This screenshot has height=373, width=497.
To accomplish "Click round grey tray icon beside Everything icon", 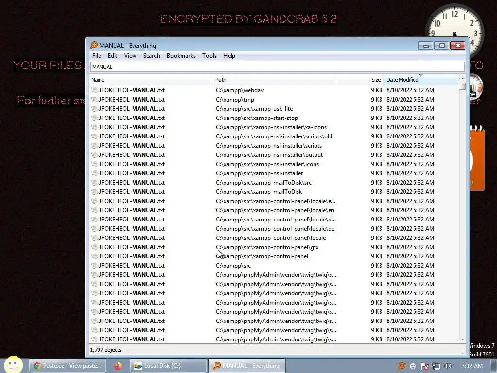I will click(x=413, y=366).
